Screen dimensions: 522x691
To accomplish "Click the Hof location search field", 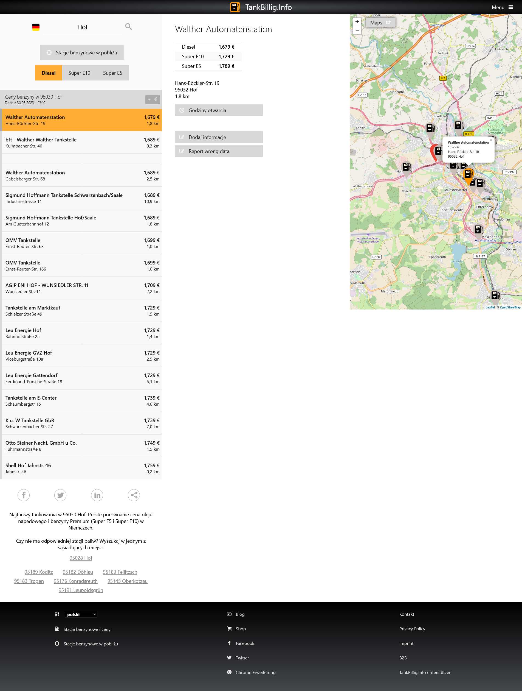I will pyautogui.click(x=82, y=27).
